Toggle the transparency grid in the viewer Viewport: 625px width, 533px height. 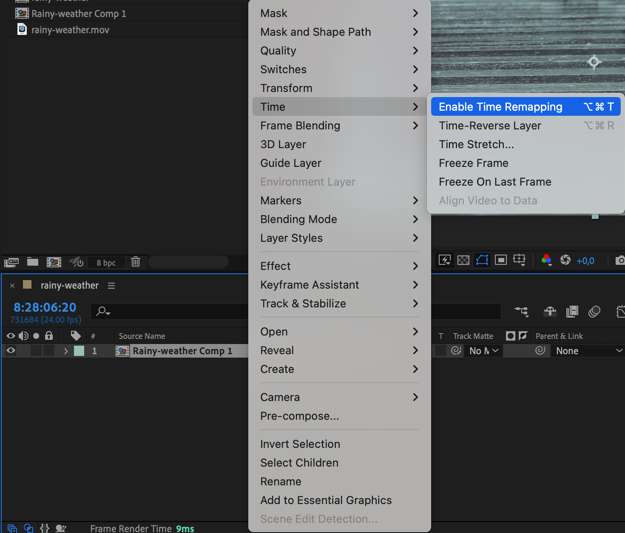pyautogui.click(x=463, y=260)
